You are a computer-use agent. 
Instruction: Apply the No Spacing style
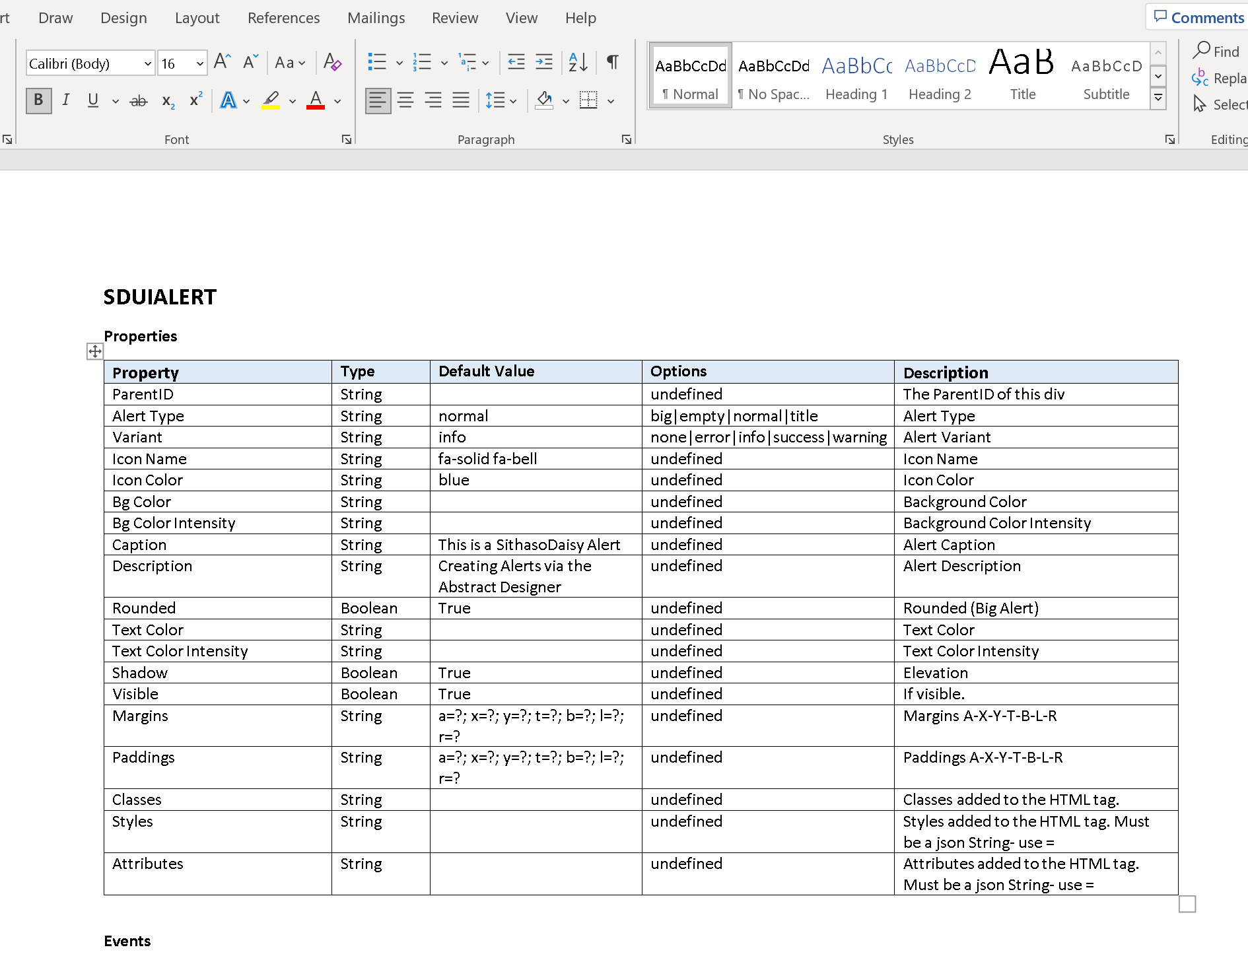(x=774, y=76)
